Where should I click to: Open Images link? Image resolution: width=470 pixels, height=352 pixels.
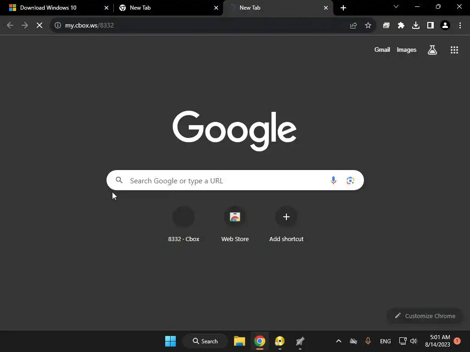pyautogui.click(x=407, y=50)
